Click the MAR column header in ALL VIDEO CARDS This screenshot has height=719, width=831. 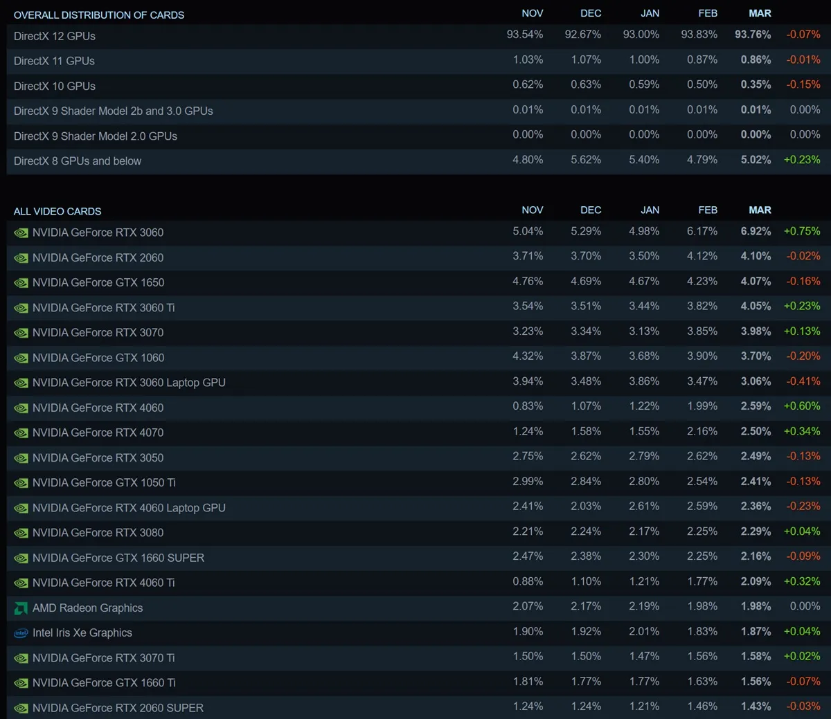(x=760, y=210)
